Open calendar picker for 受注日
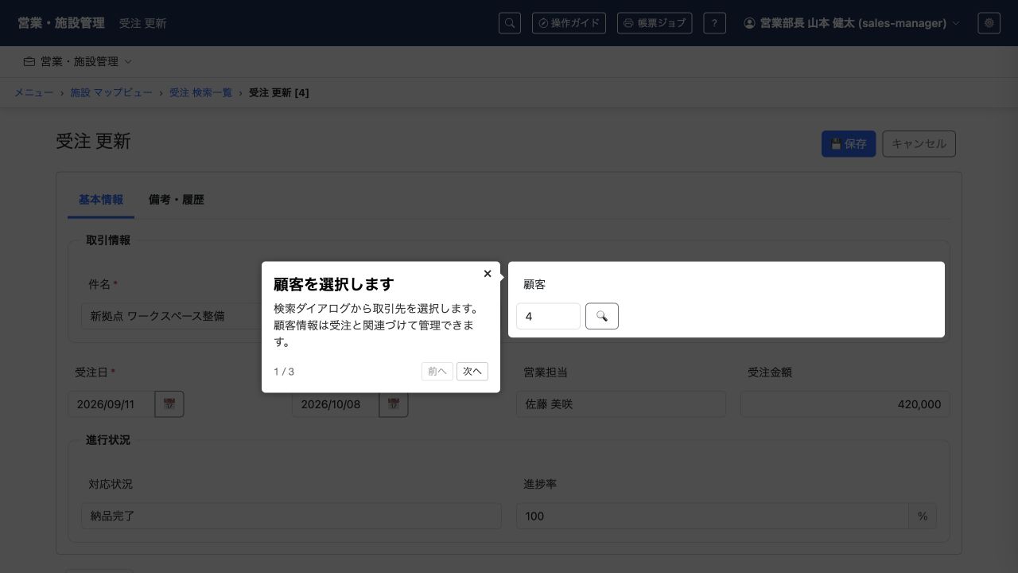The width and height of the screenshot is (1018, 573). click(169, 404)
